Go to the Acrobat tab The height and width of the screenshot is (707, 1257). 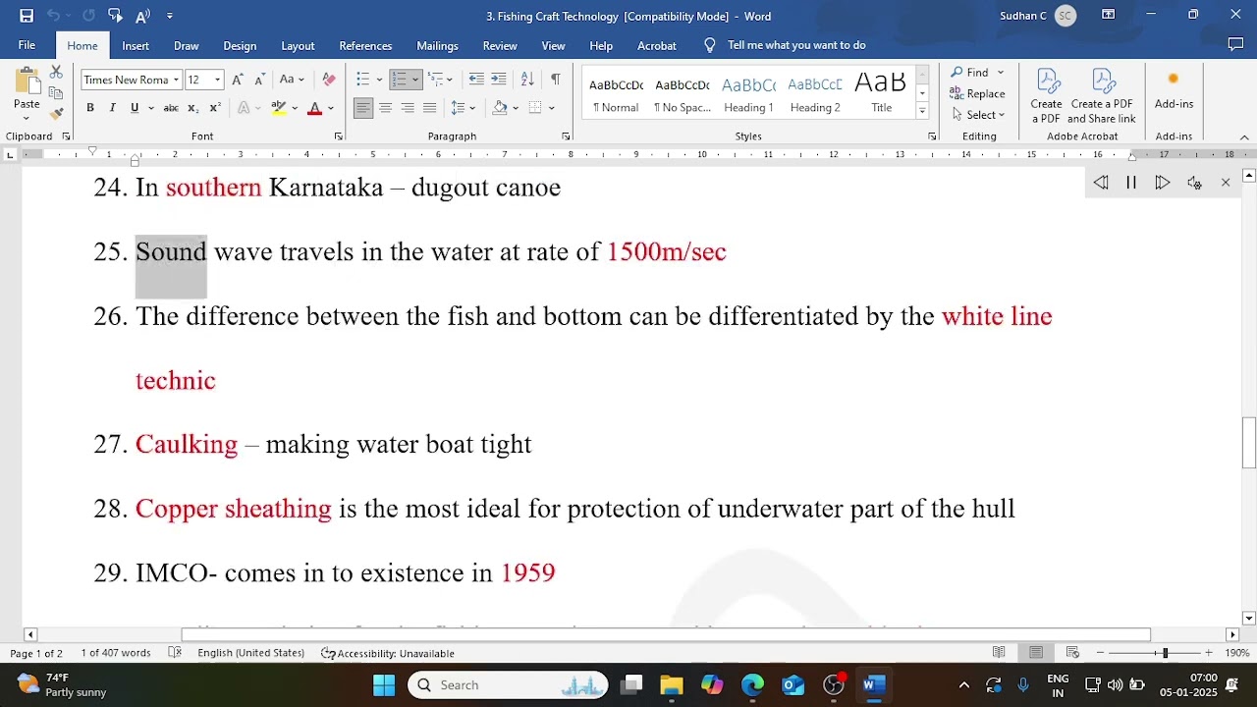click(657, 45)
